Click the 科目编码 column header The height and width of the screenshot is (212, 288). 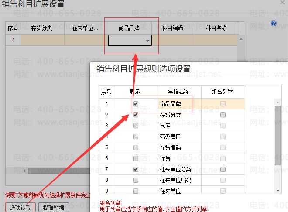(173, 28)
